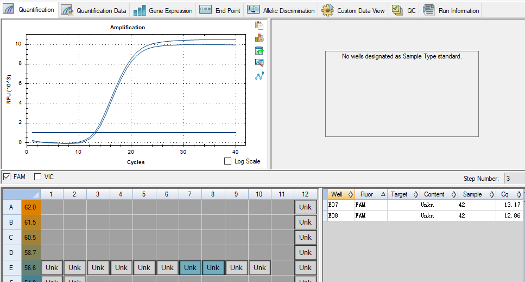The width and height of the screenshot is (525, 282).
Task: Select the E07 row in results table
Action: point(423,205)
